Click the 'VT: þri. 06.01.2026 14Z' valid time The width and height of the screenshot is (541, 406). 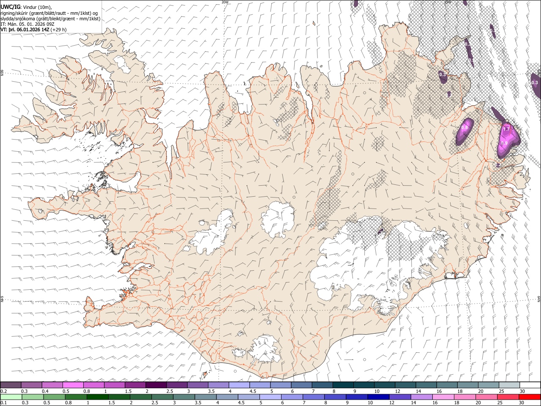click(25, 30)
